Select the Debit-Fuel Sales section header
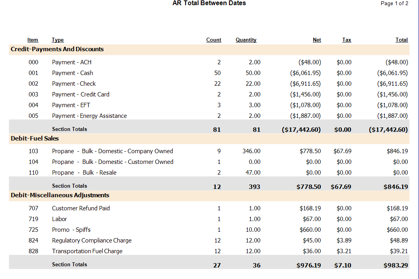419x279 pixels. pyautogui.click(x=35, y=139)
